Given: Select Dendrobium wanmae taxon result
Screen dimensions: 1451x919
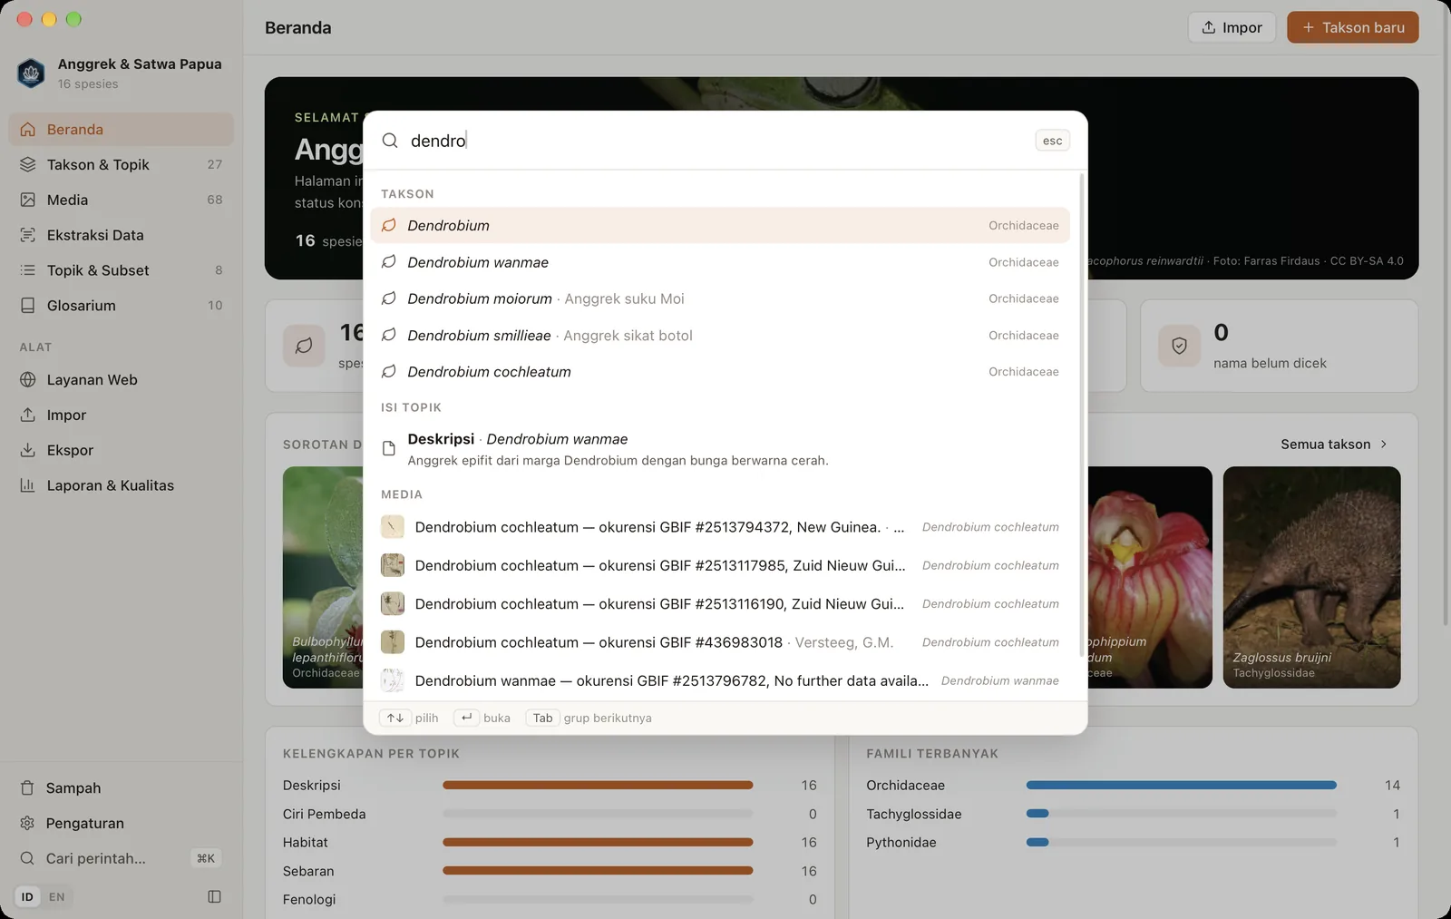Looking at the screenshot, I should (720, 262).
